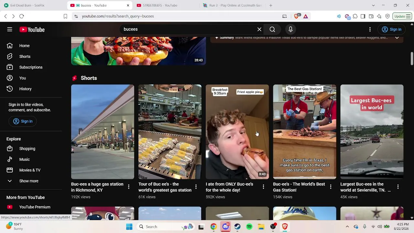414x233 pixels.
Task: Open Google Chrome from taskbar
Action: (213, 227)
